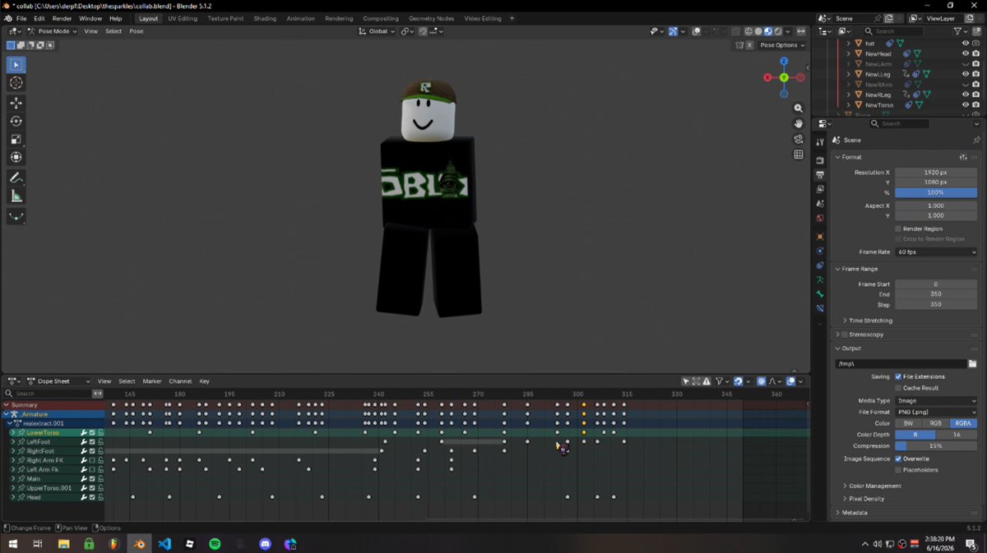Hide NewTorso object in outliner
The height and width of the screenshot is (553, 987).
[966, 105]
